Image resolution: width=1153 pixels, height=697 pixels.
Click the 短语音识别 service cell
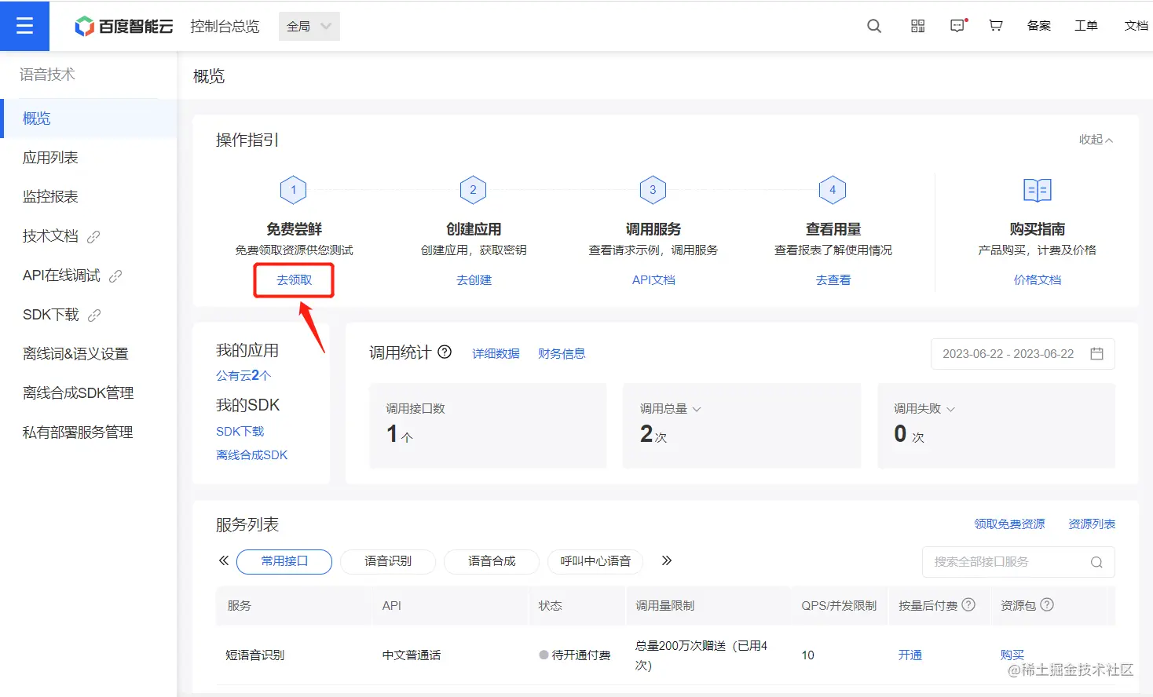(x=254, y=655)
